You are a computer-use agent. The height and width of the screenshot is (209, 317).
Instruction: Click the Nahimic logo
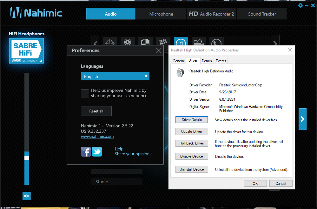point(36,13)
